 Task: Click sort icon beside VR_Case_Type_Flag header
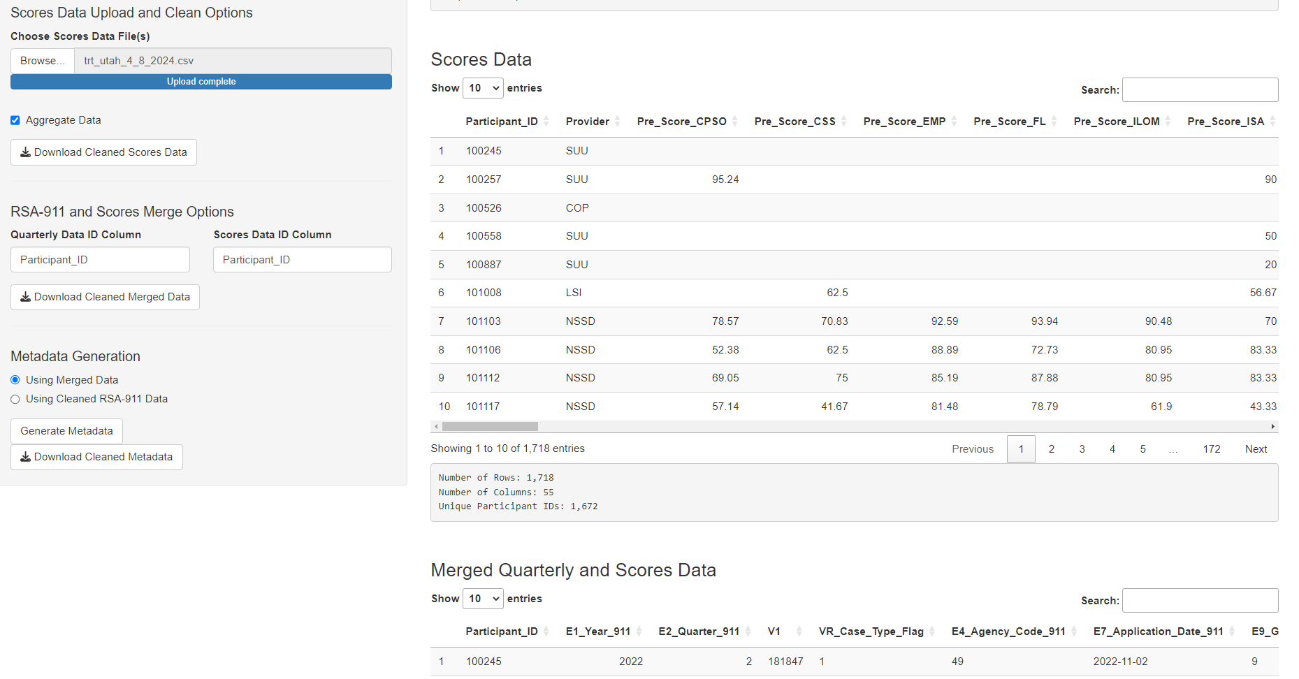point(932,631)
